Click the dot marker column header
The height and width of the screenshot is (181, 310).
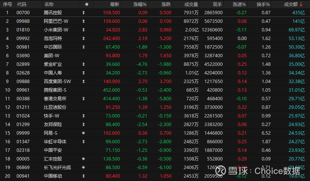point(87,4)
